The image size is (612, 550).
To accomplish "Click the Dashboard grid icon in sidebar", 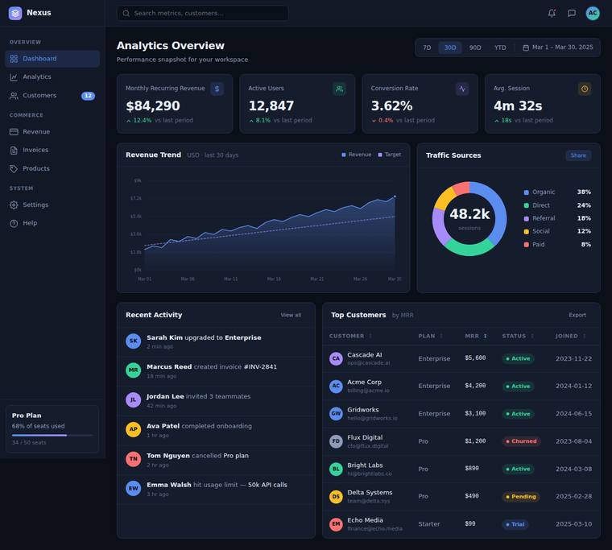I will [14, 59].
